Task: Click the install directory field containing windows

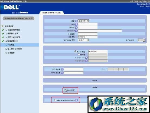Action: [88, 37]
